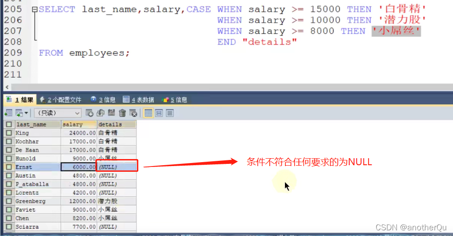Screen dimensions: 453x236
Task: Click the cancel changes icon
Action: tap(133, 113)
